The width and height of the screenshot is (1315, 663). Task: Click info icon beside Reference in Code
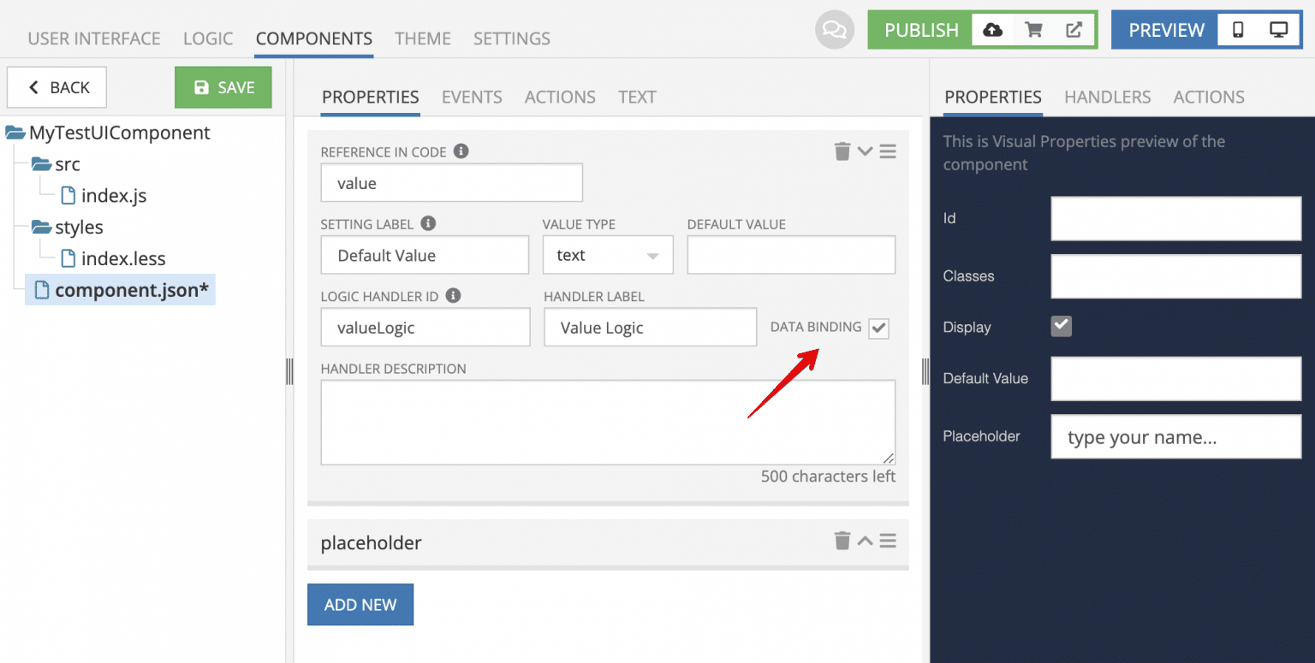461,151
